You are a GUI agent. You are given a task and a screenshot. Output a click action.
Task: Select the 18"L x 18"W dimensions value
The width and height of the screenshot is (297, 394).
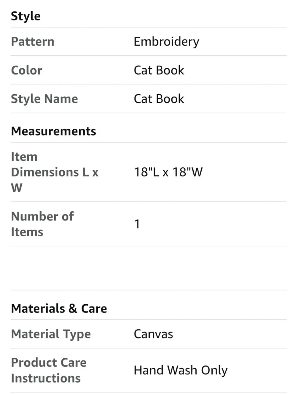(x=168, y=172)
